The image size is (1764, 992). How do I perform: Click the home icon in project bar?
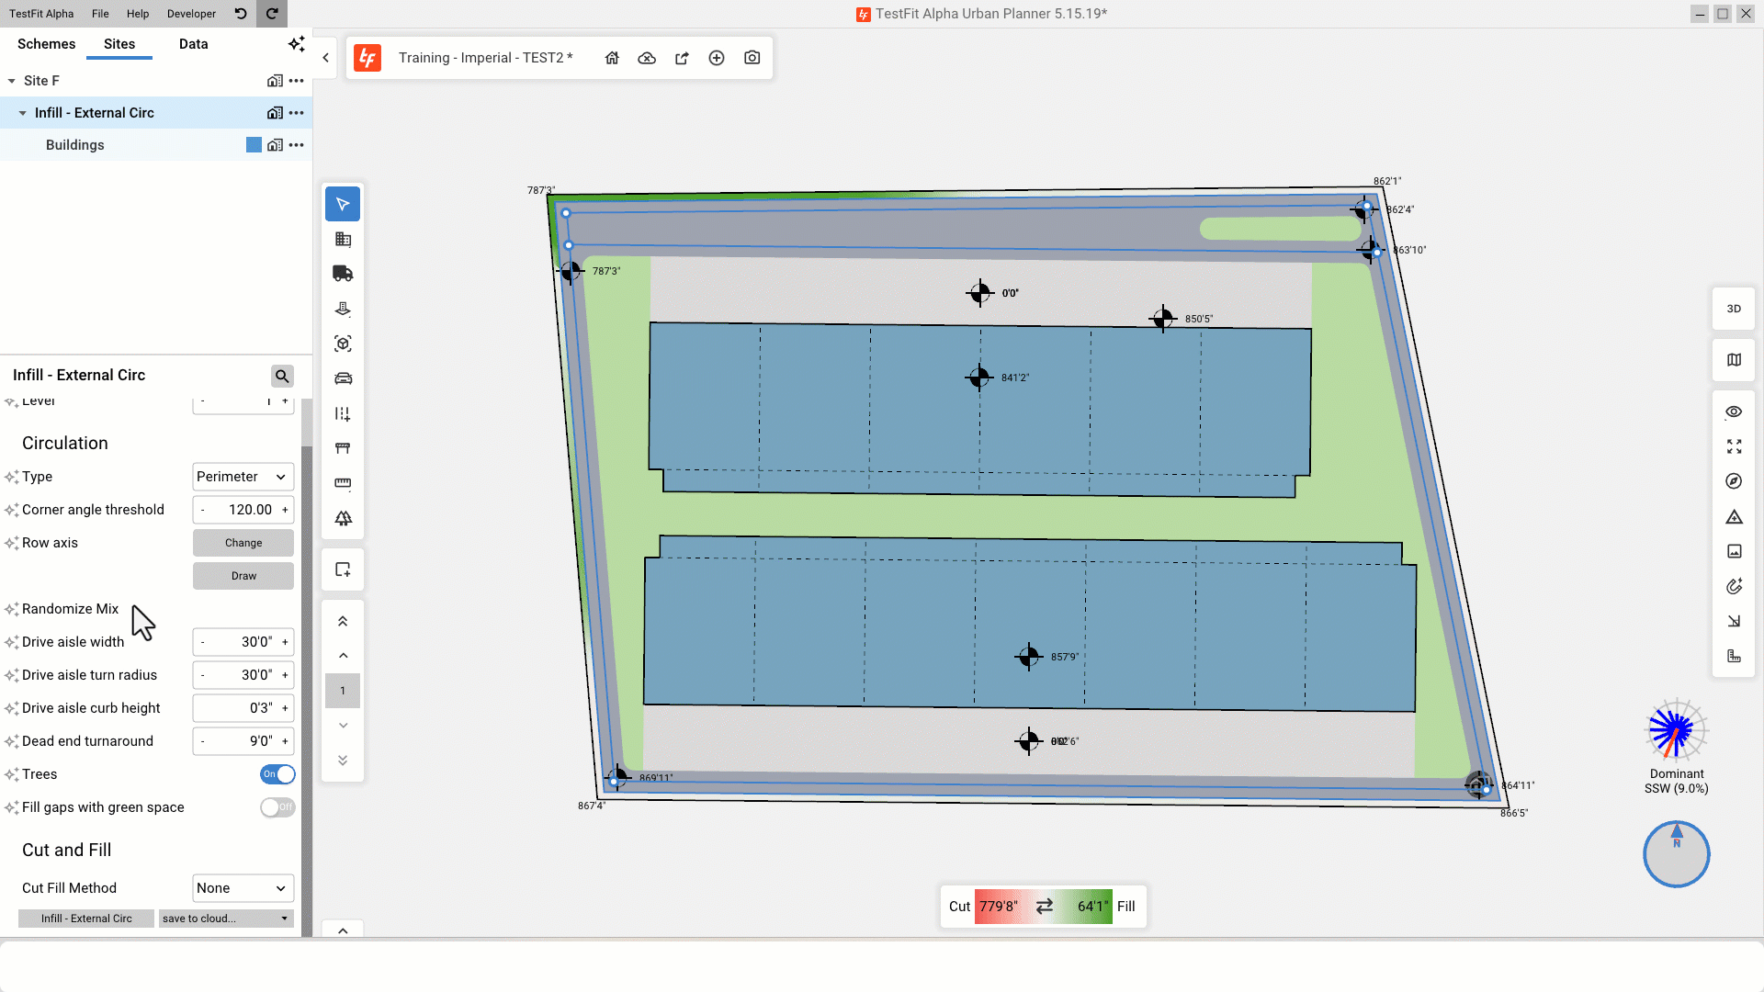tap(612, 58)
